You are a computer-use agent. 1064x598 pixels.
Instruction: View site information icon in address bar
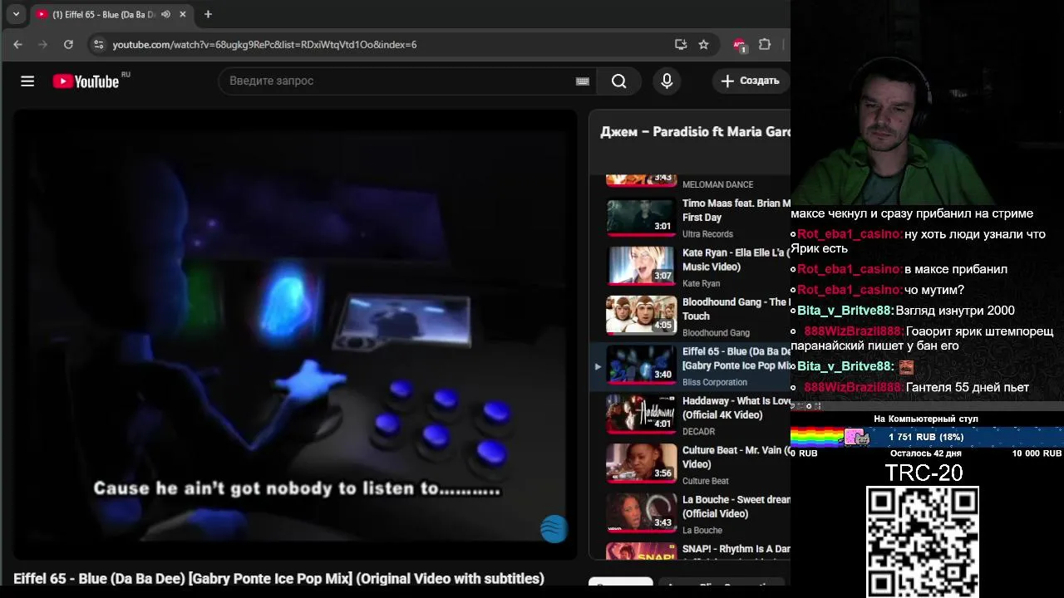[98, 44]
